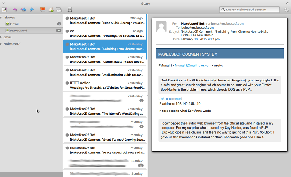
Task: Expand the MakeUseOf account folder tree
Action: [1, 44]
